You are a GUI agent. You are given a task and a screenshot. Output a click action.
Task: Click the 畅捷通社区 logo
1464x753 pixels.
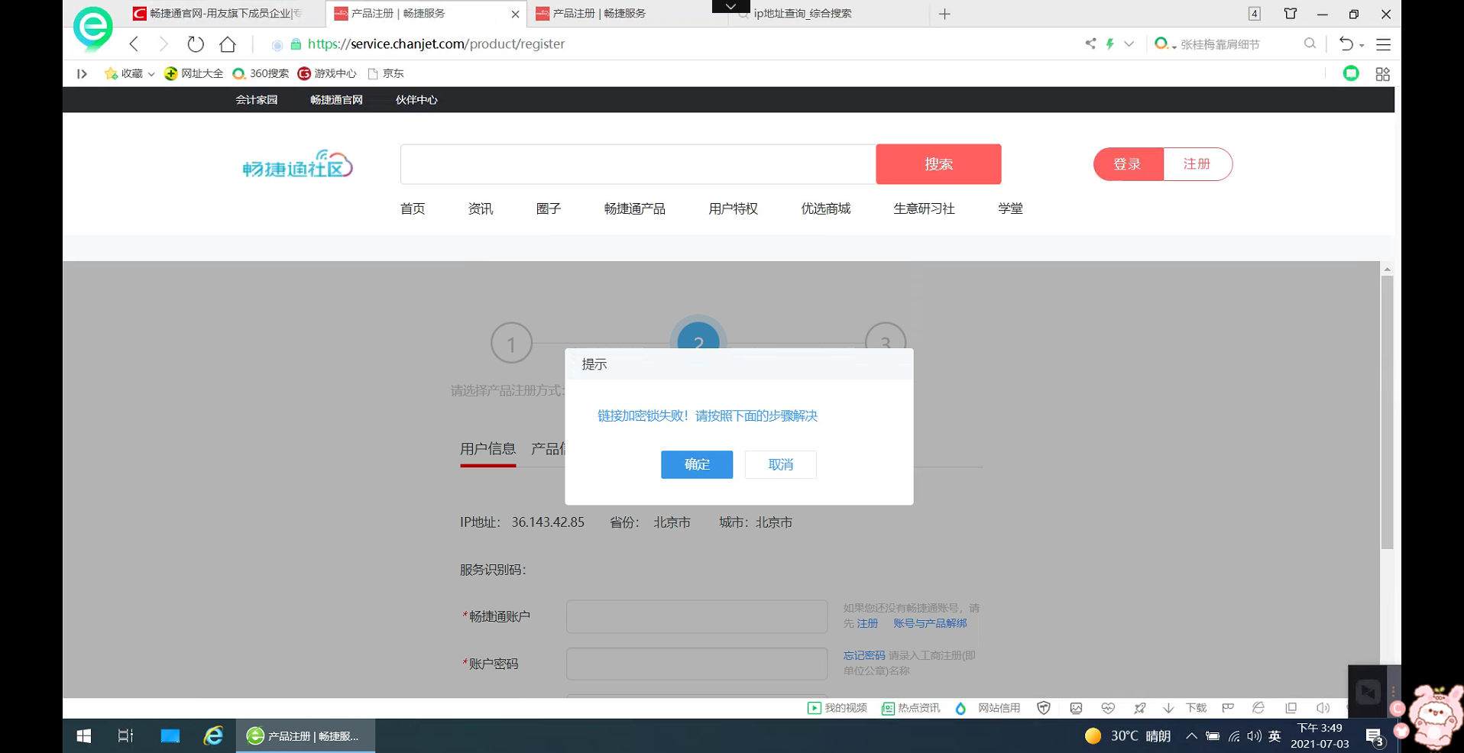(x=297, y=164)
